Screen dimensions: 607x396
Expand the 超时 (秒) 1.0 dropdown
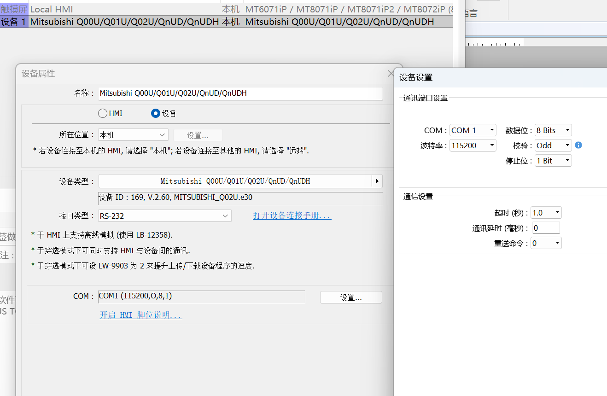(x=546, y=213)
